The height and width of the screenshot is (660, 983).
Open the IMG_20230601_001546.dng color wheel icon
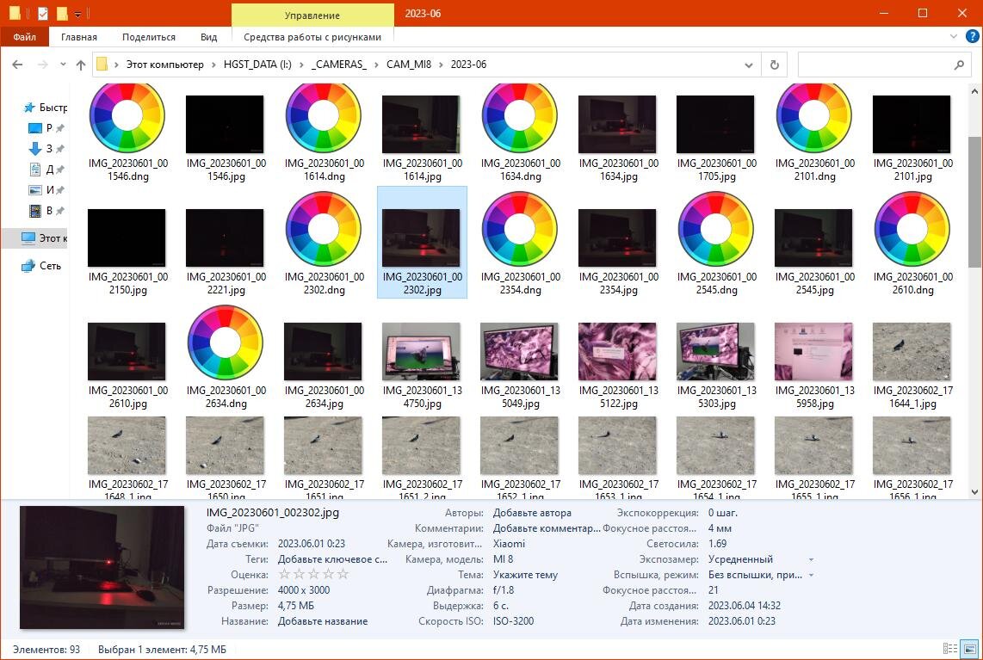click(x=127, y=117)
